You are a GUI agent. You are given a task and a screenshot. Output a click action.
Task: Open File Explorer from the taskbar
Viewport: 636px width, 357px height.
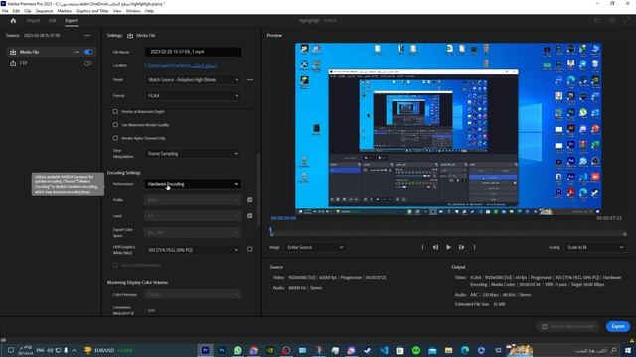pyautogui.click(x=448, y=350)
